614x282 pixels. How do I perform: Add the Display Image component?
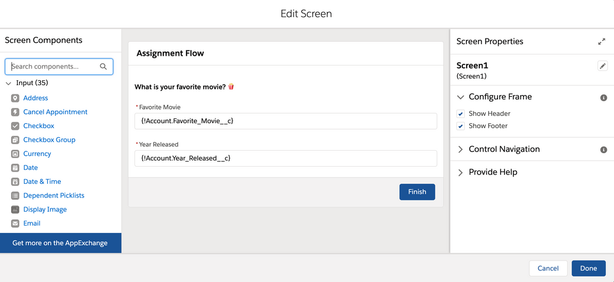(45, 209)
